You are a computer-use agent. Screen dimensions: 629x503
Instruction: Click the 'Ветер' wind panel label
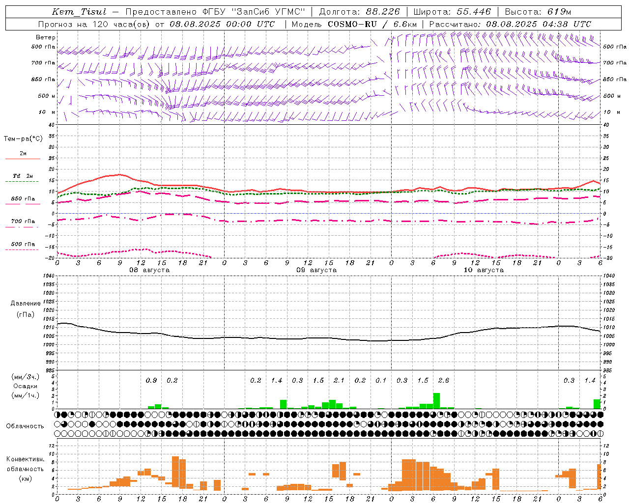coord(46,37)
